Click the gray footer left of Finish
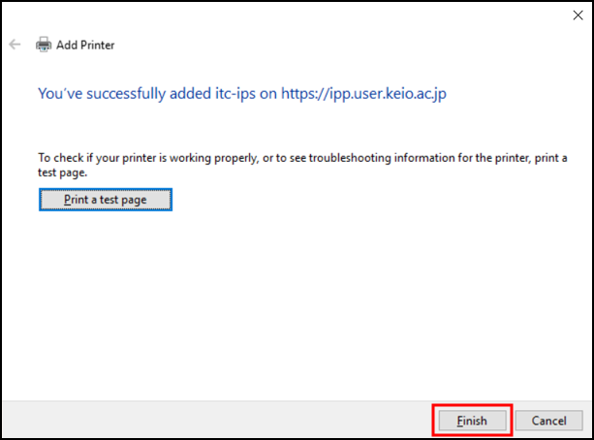 click(213, 421)
